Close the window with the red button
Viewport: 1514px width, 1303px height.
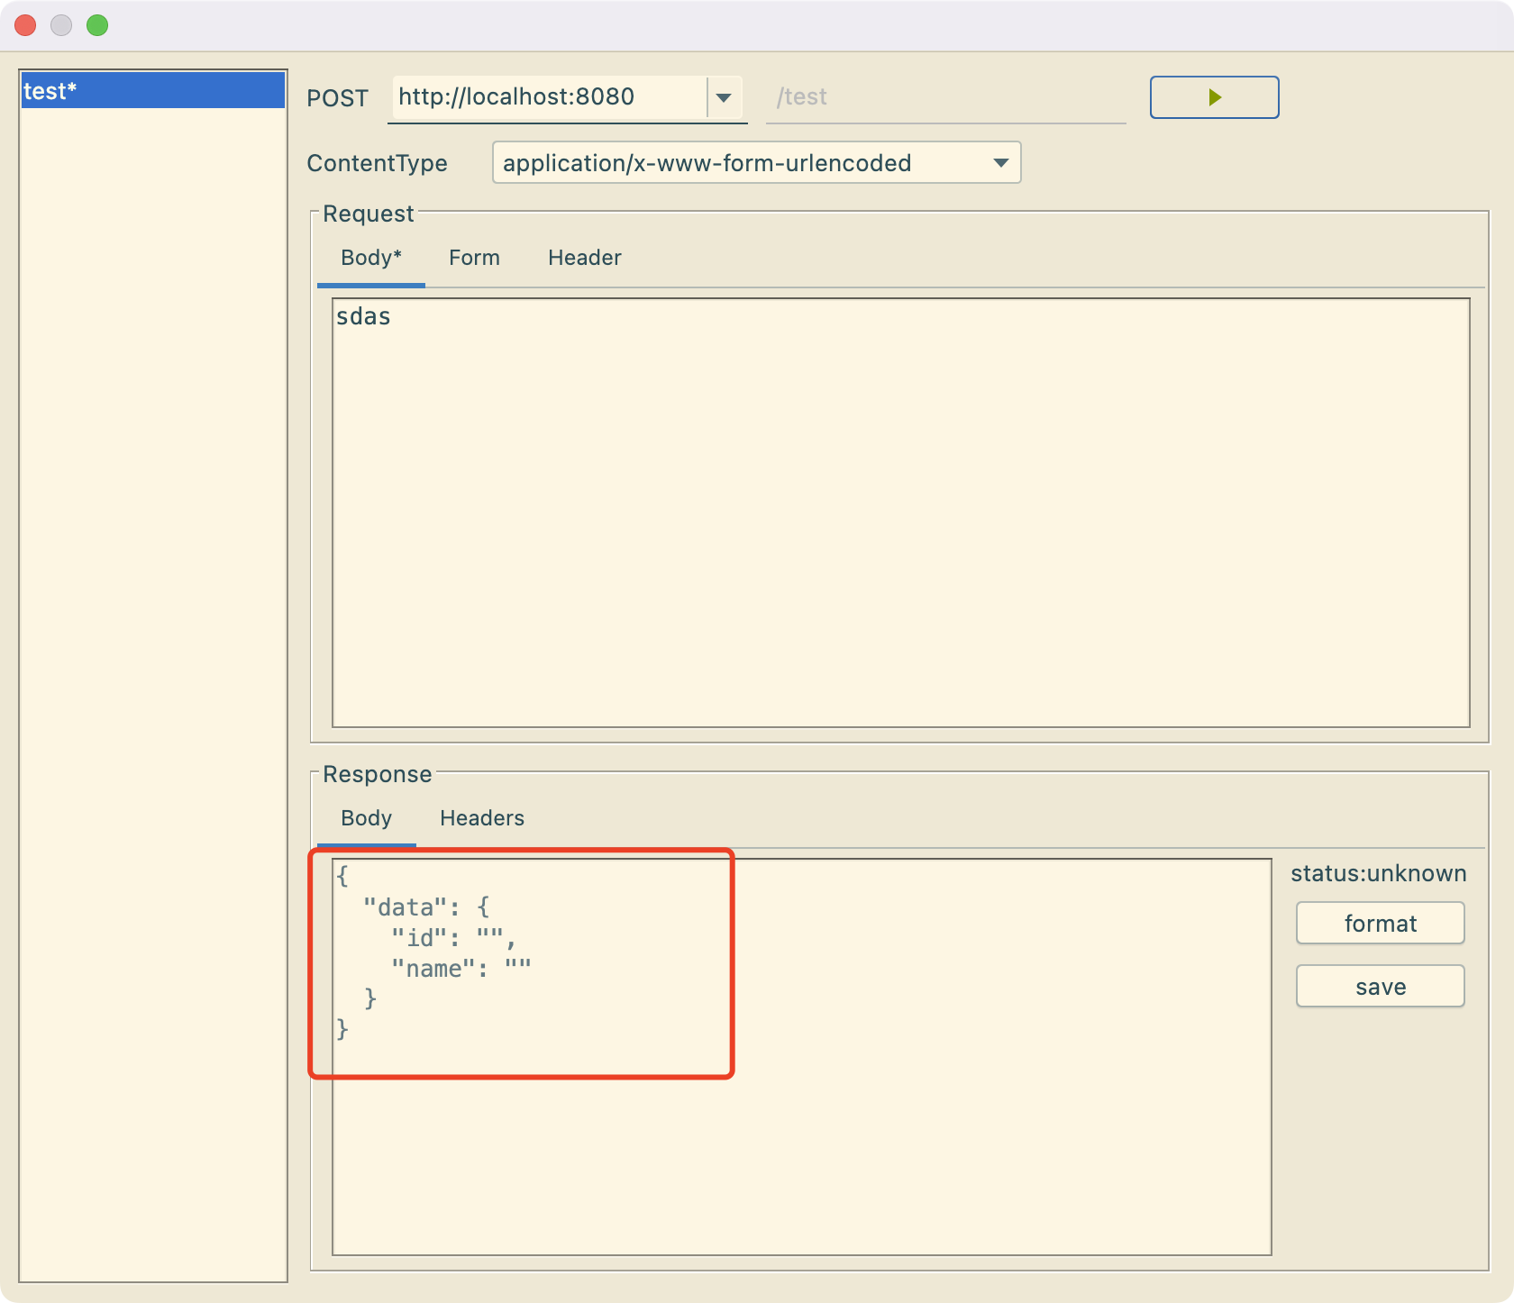point(25,25)
